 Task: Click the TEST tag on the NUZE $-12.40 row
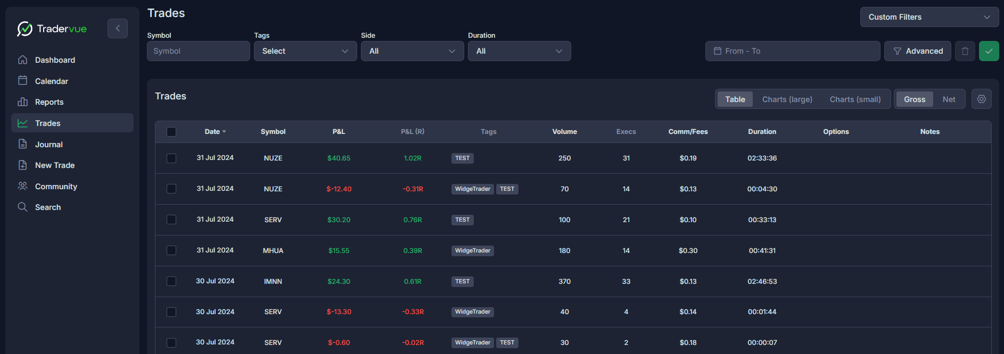point(507,189)
